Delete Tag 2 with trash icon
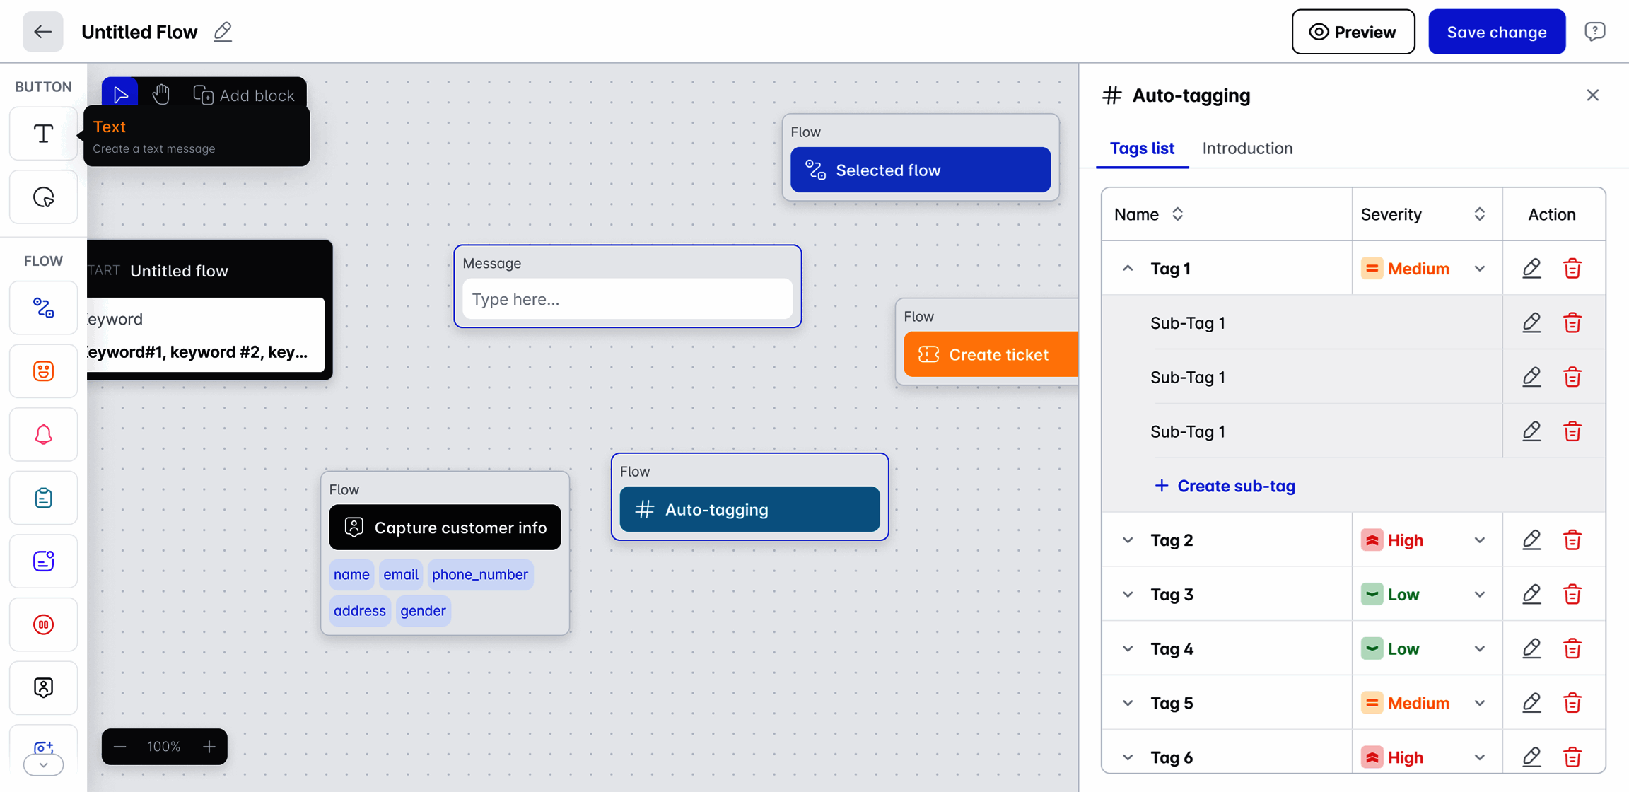 pyautogui.click(x=1572, y=540)
